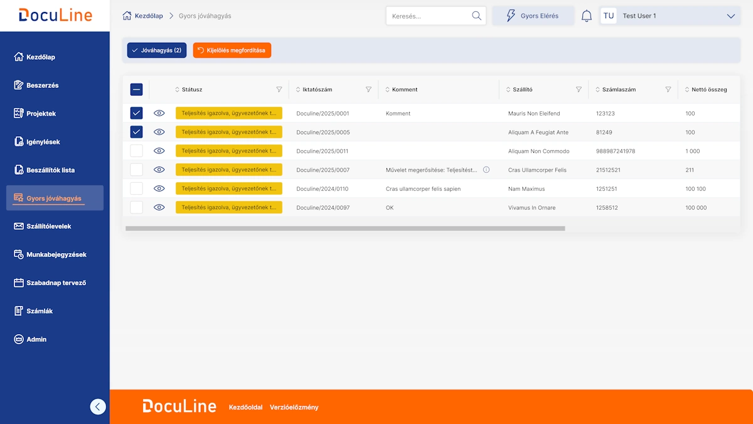Sort by Komment column header
The height and width of the screenshot is (424, 753).
pyautogui.click(x=405, y=90)
